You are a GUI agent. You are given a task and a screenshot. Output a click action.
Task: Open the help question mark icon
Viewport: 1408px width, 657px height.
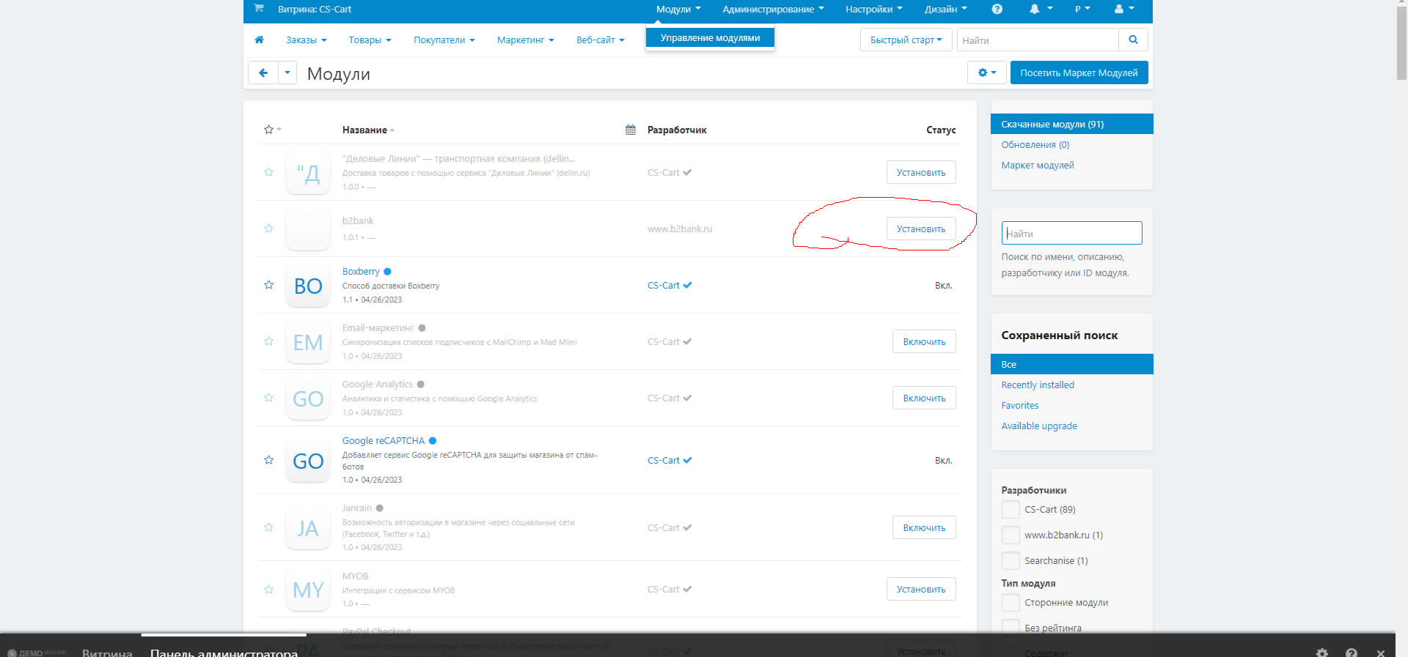[997, 9]
